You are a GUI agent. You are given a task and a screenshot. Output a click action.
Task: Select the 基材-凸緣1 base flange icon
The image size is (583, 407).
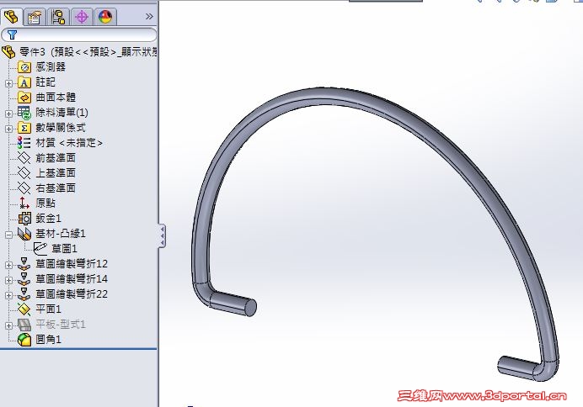(x=24, y=234)
